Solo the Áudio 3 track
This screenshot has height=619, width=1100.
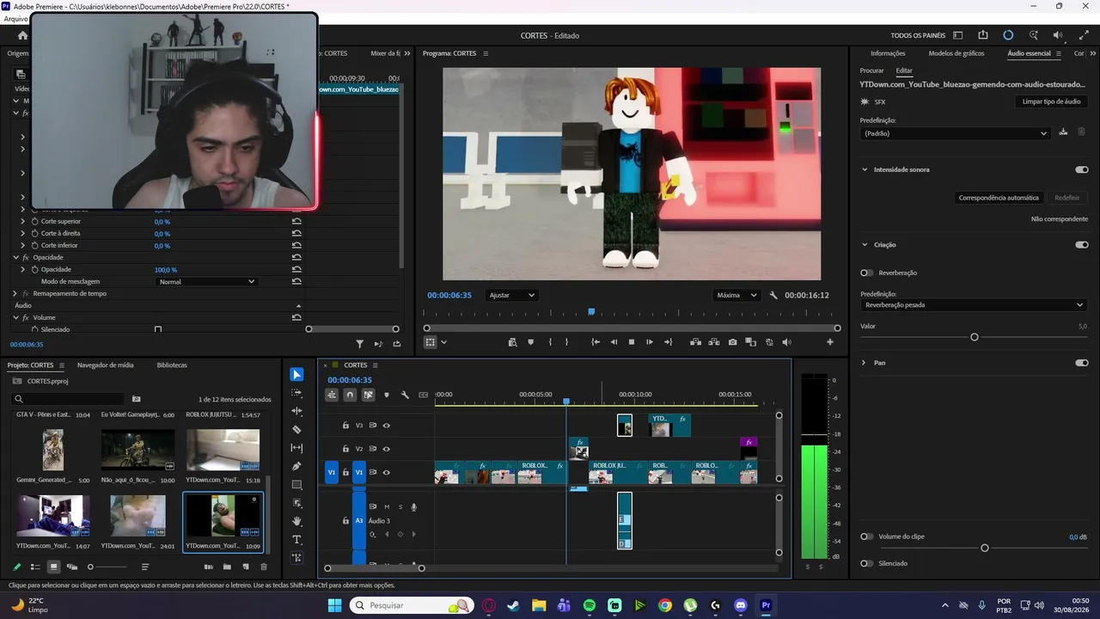[x=400, y=506]
